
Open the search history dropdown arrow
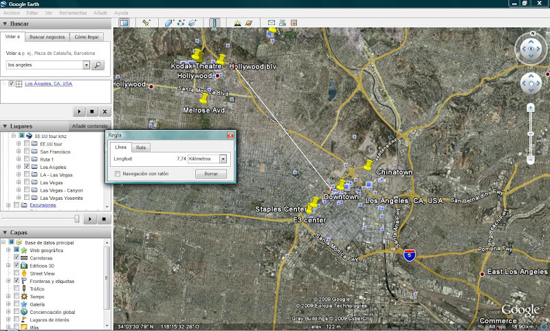pos(87,65)
